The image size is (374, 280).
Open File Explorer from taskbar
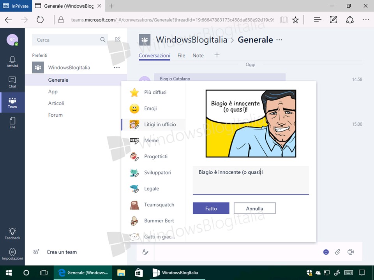pos(121,273)
